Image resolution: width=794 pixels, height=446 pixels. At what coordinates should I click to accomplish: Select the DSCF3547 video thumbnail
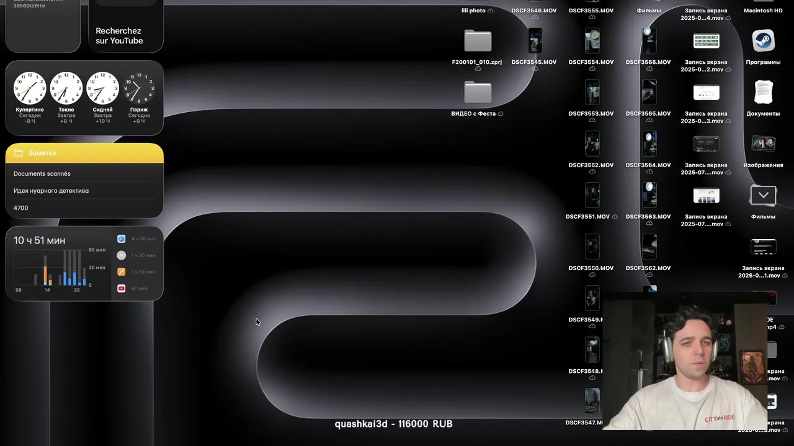[x=592, y=401]
